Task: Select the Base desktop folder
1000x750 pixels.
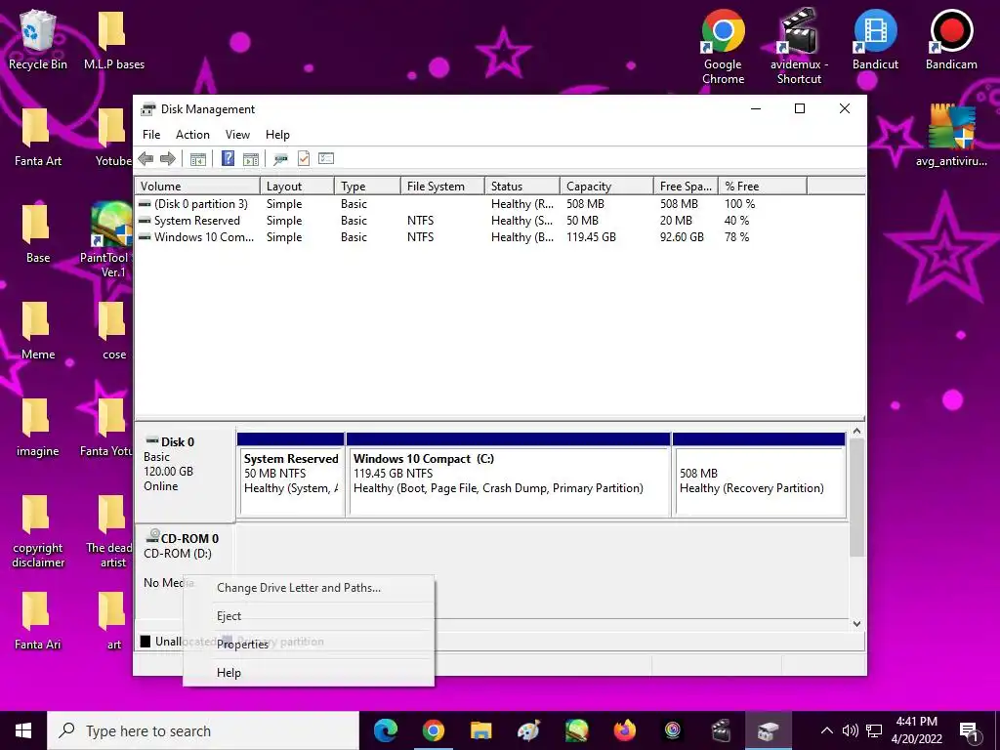Action: click(38, 233)
